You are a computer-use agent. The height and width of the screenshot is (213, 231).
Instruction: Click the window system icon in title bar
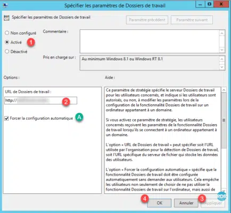click(x=5, y=5)
